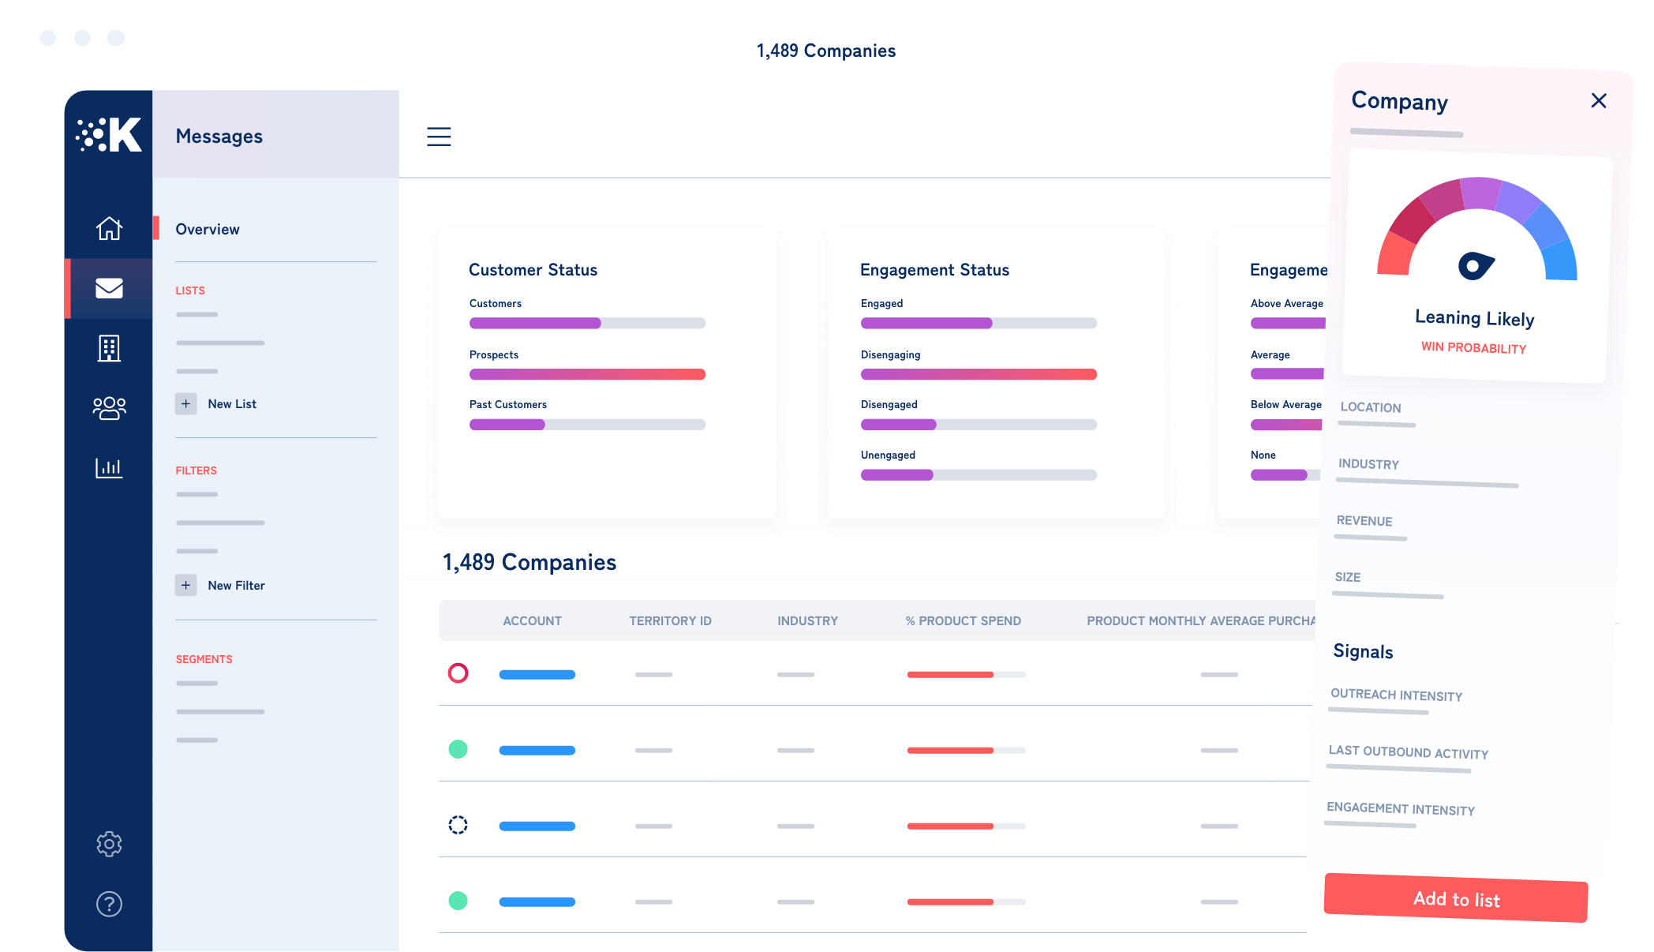Open the Home icon in sidebar

click(109, 228)
